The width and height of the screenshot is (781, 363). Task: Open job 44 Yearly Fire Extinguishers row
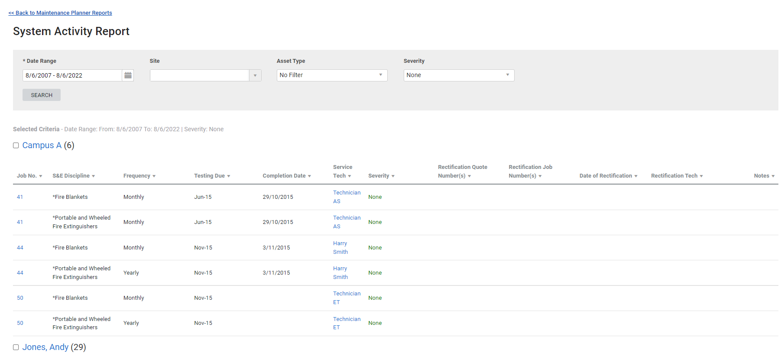click(x=20, y=273)
